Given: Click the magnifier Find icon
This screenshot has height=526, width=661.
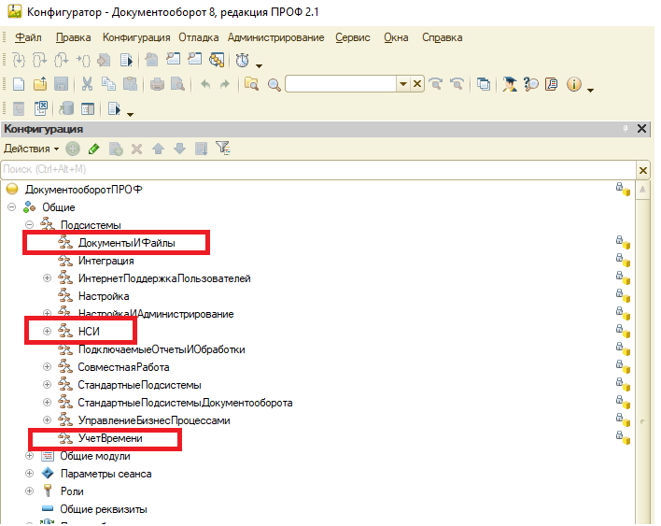Looking at the screenshot, I should point(274,85).
